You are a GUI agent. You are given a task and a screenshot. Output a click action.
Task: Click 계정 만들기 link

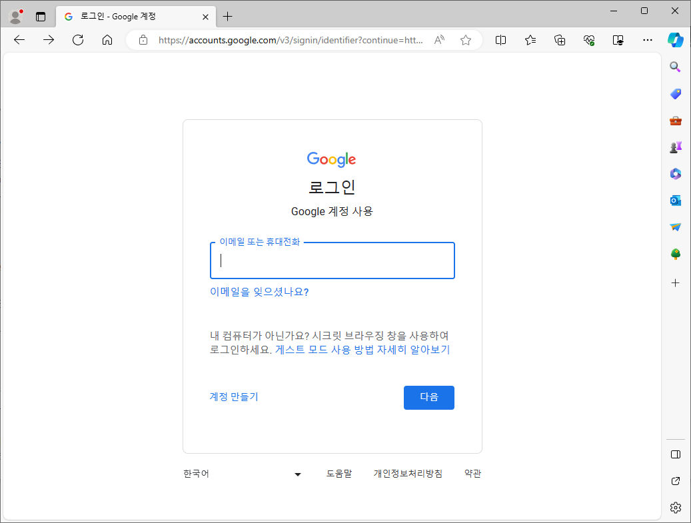[234, 396]
